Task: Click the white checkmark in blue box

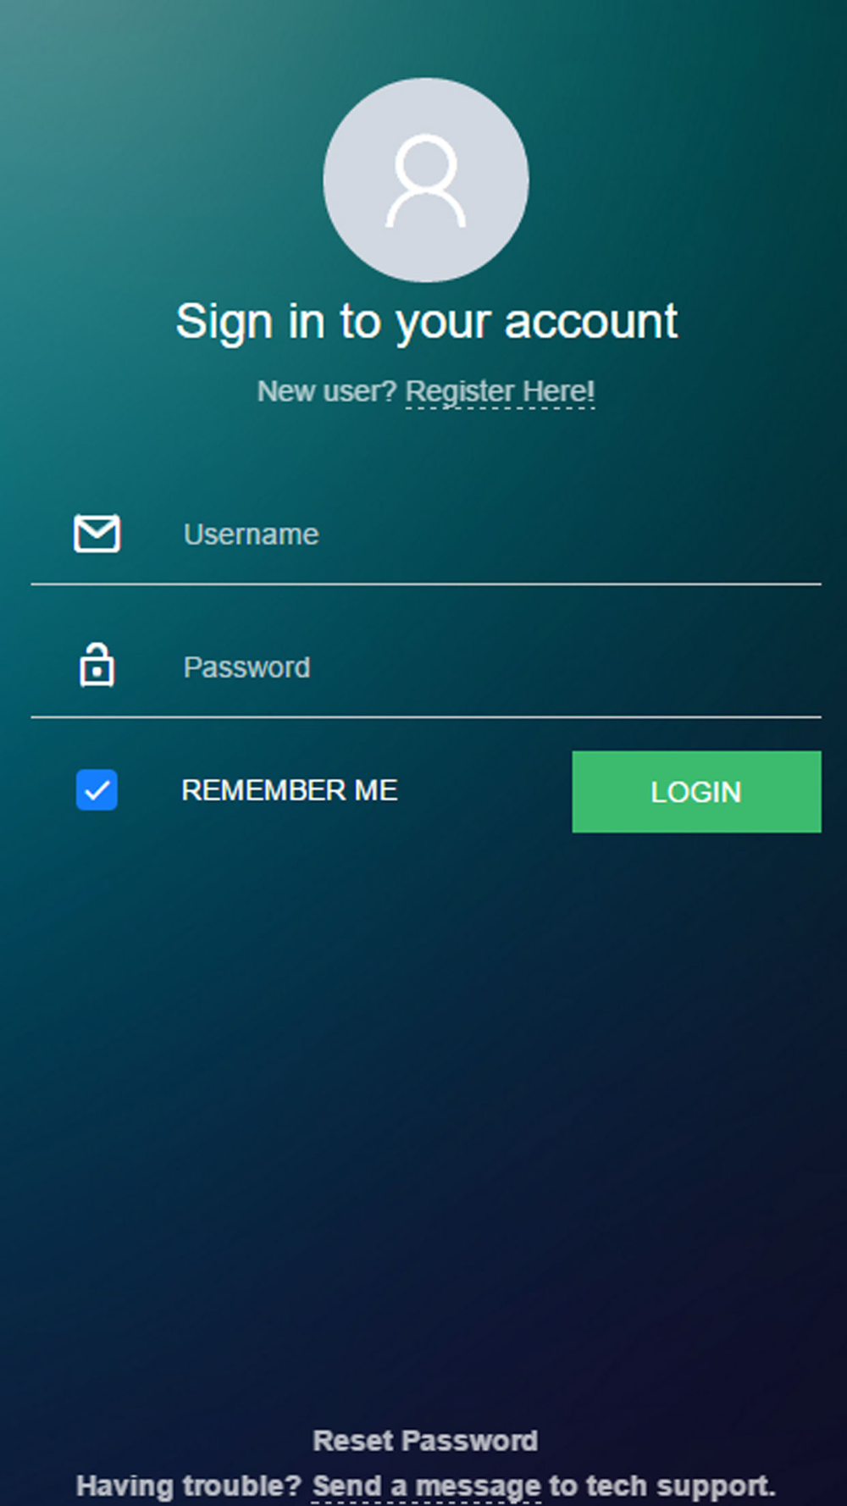Action: [97, 790]
